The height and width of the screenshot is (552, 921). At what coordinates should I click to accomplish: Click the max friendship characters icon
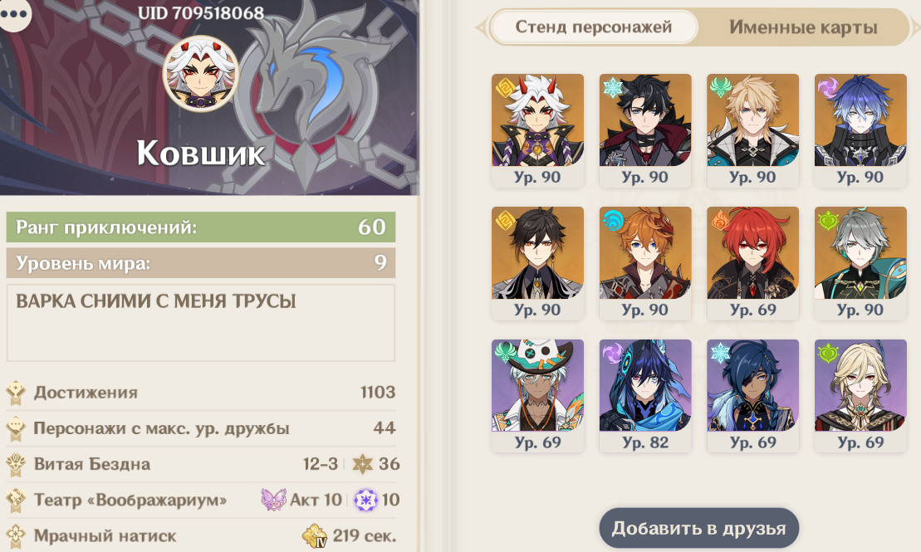pyautogui.click(x=17, y=428)
